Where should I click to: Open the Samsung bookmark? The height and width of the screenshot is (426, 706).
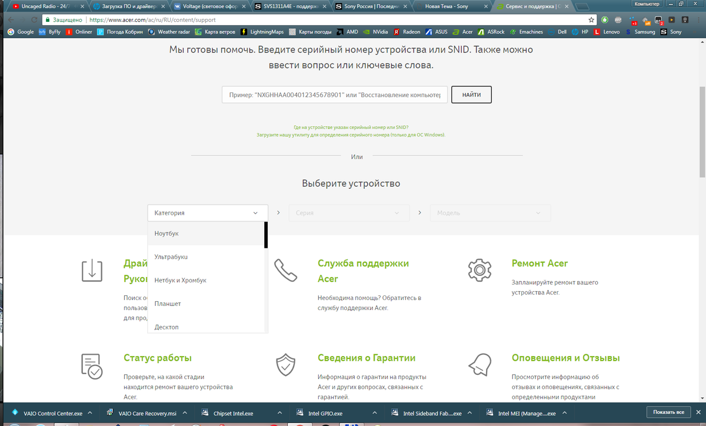[640, 32]
